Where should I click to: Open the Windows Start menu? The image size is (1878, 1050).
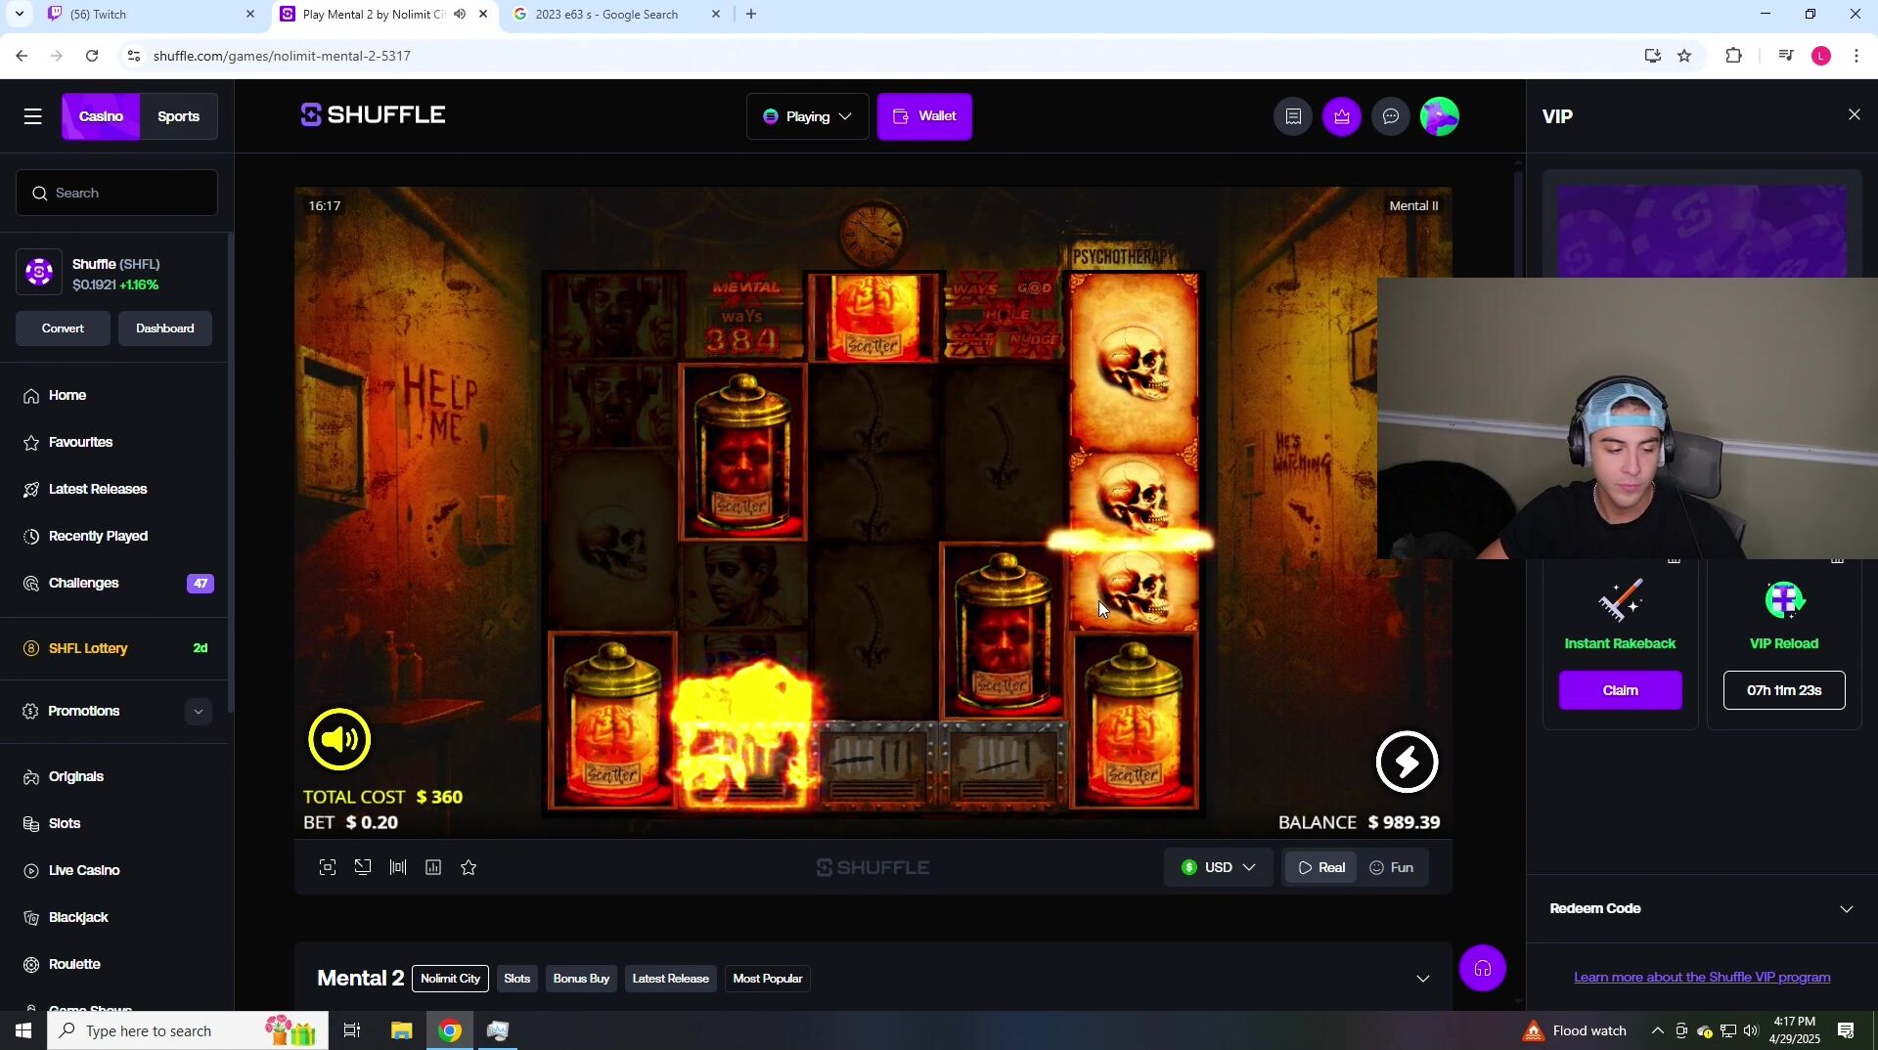(23, 1031)
